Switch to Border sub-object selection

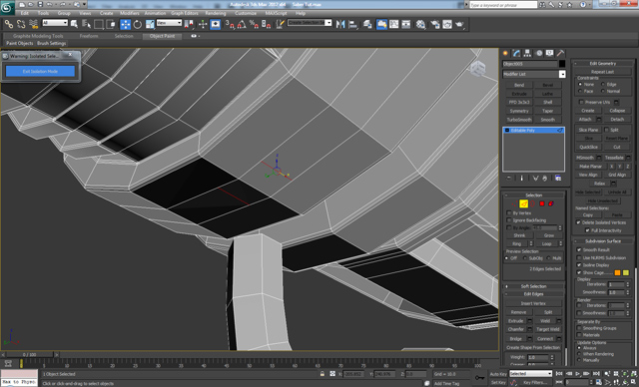(x=532, y=203)
